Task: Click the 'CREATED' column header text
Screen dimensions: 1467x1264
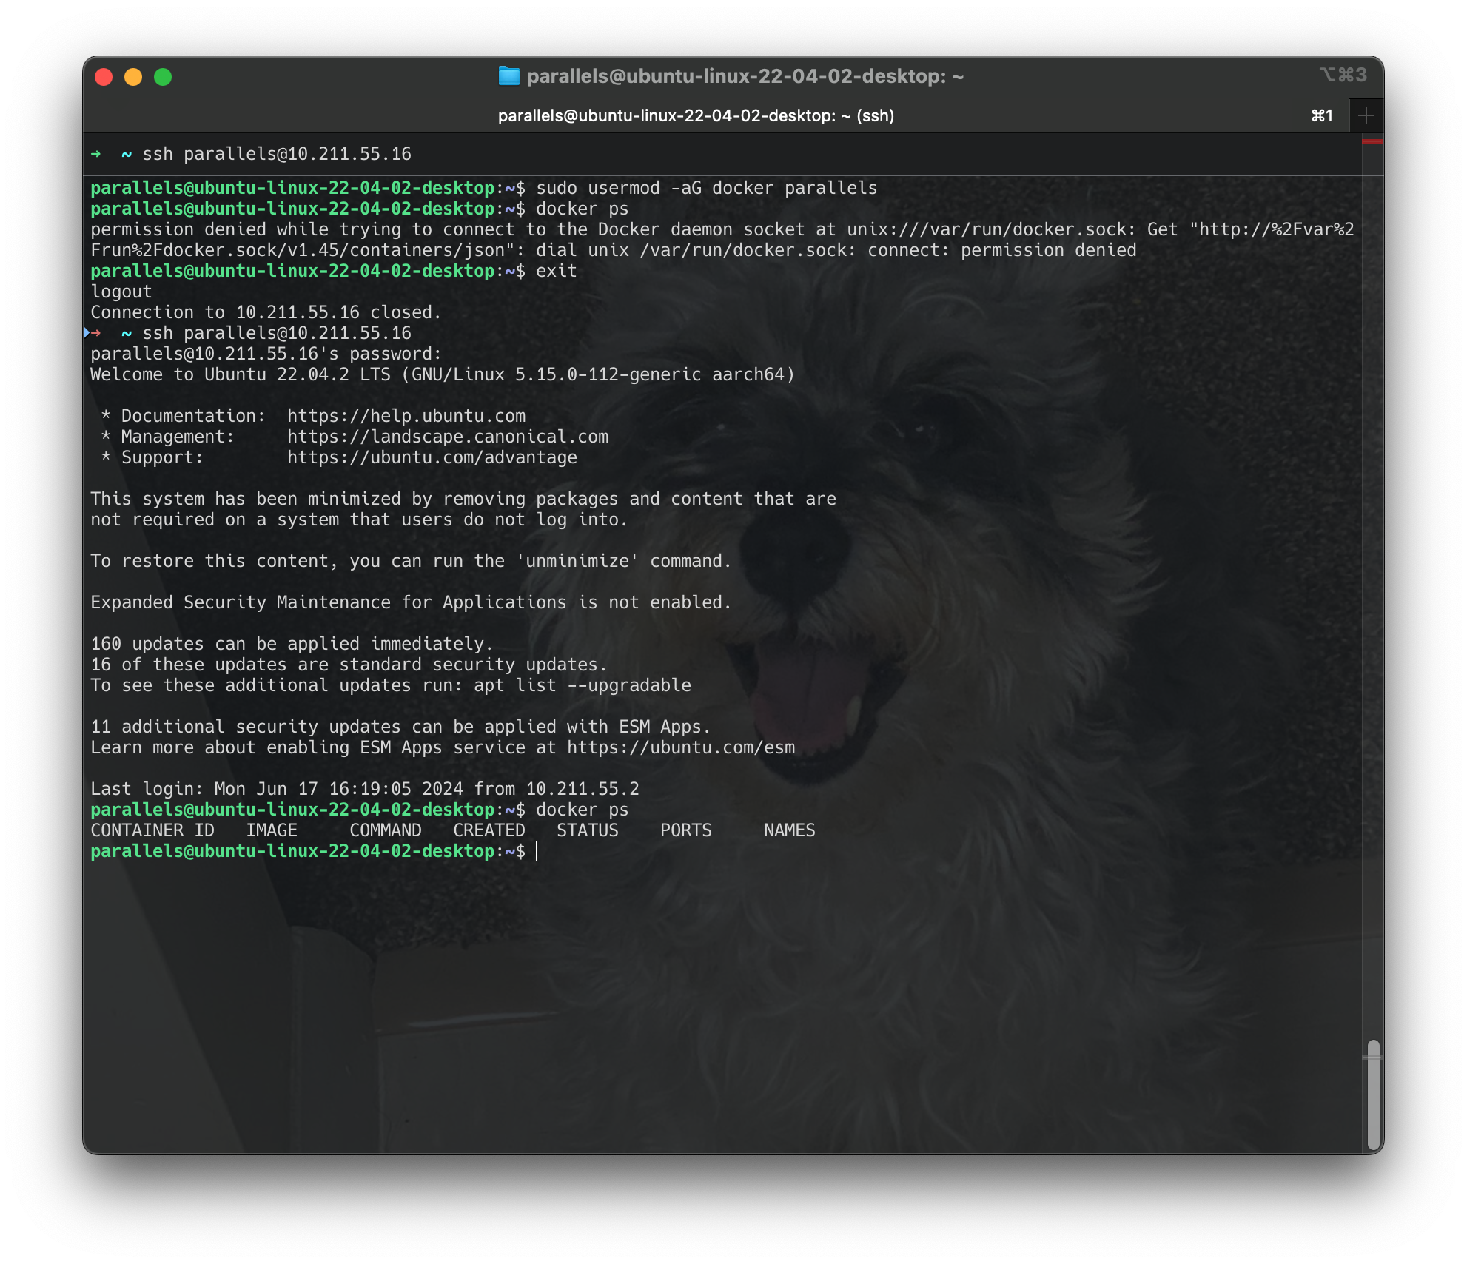Action: [489, 830]
